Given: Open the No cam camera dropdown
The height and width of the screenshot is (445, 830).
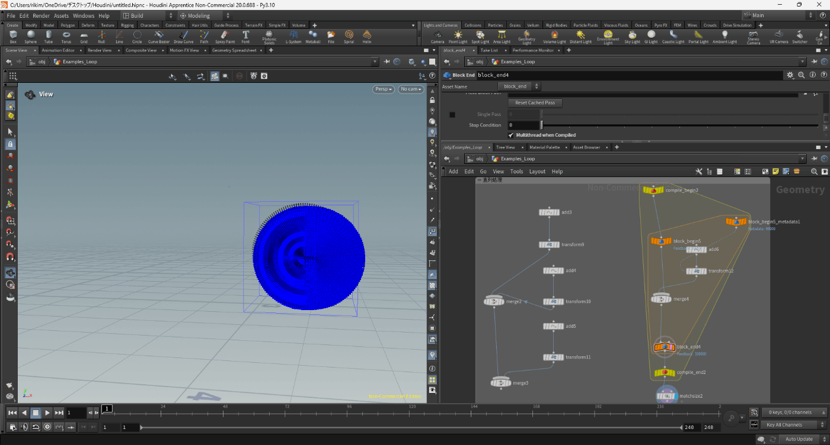Looking at the screenshot, I should 411,89.
